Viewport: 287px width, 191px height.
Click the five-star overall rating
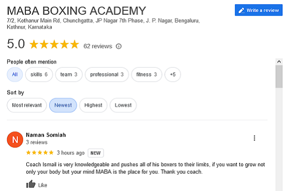click(54, 44)
